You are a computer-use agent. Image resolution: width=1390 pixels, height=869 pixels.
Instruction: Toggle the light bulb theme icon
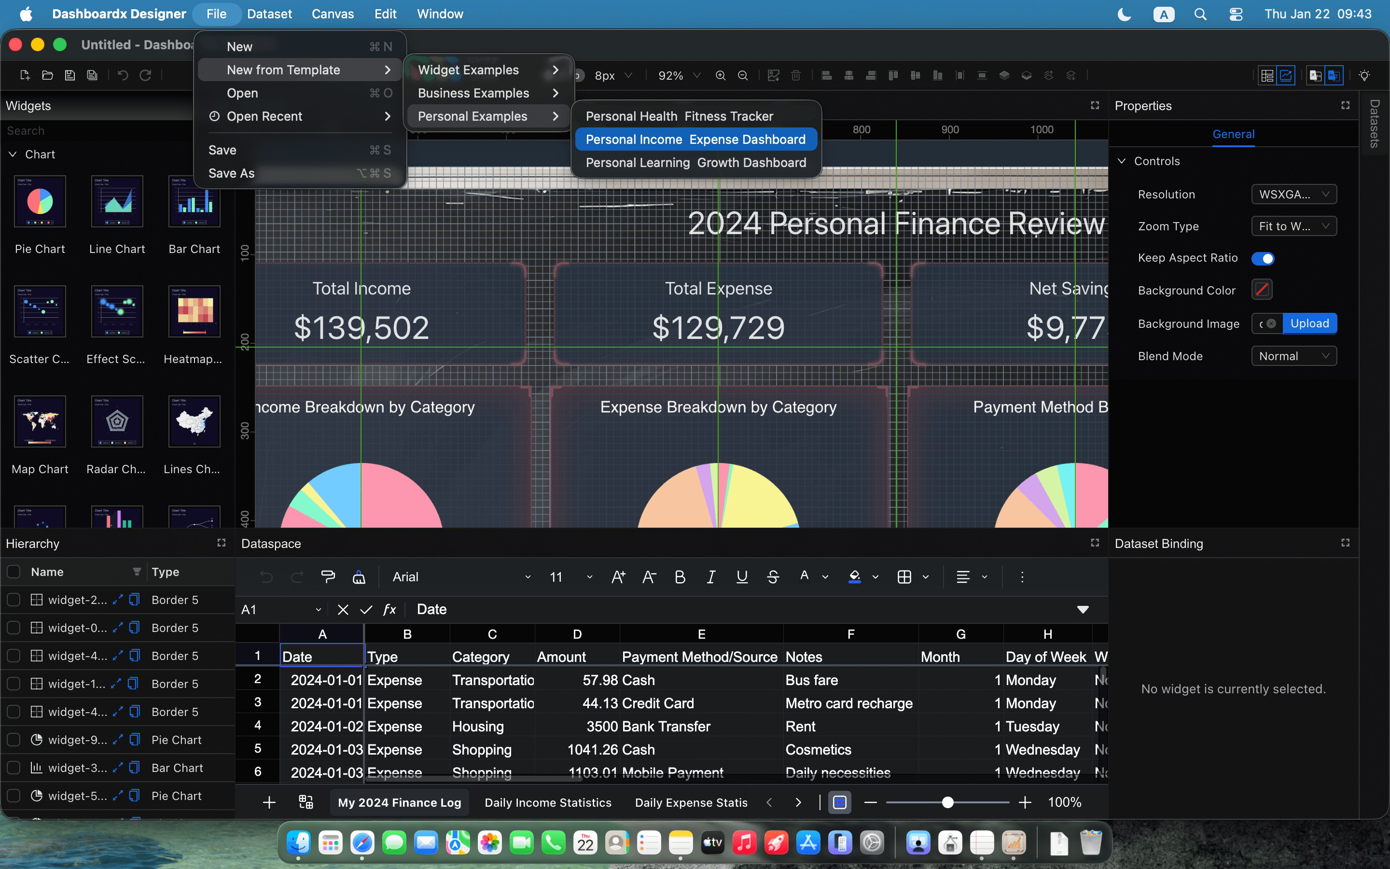[1364, 75]
